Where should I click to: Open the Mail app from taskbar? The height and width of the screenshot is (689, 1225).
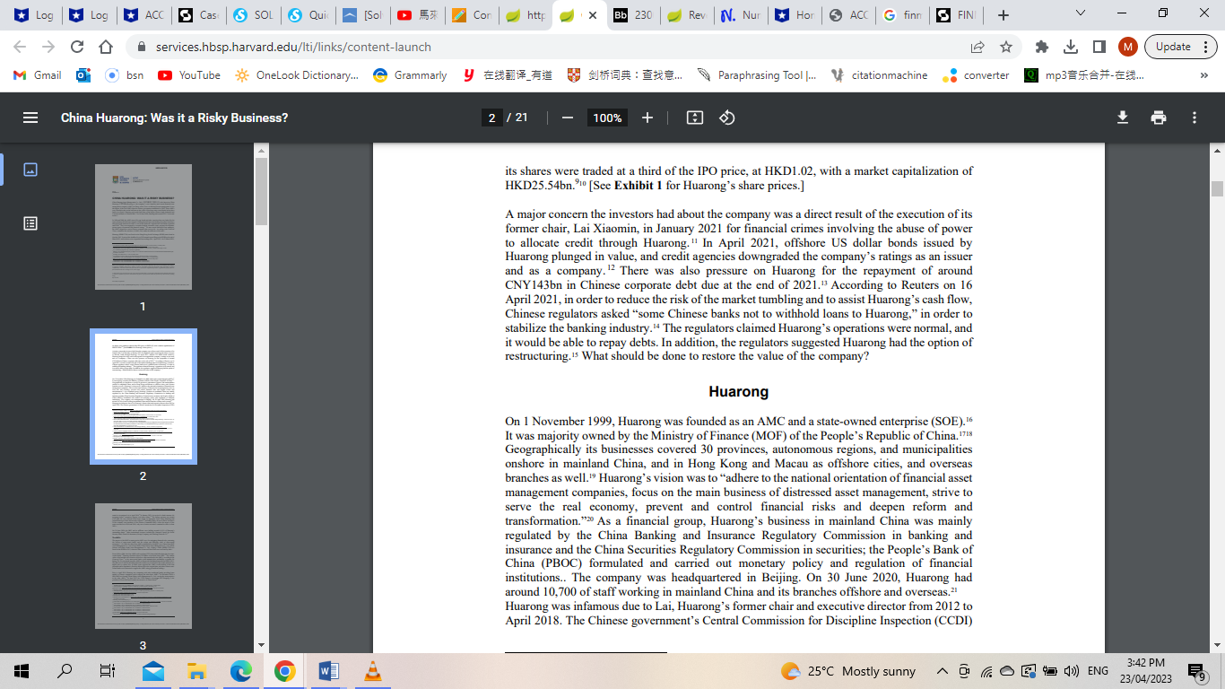pyautogui.click(x=153, y=671)
